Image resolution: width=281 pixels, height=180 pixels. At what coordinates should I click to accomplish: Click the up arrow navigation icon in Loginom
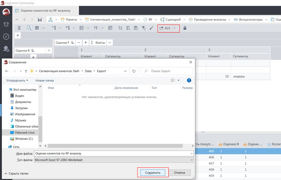(17, 20)
